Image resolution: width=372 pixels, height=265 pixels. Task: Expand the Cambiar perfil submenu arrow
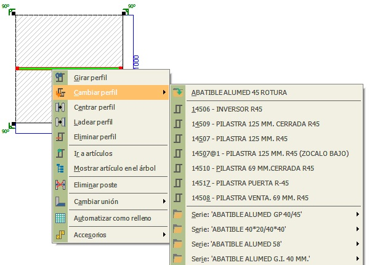pos(164,92)
